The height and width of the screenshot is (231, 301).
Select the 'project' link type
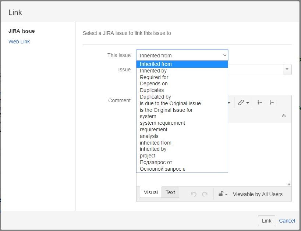click(x=182, y=156)
